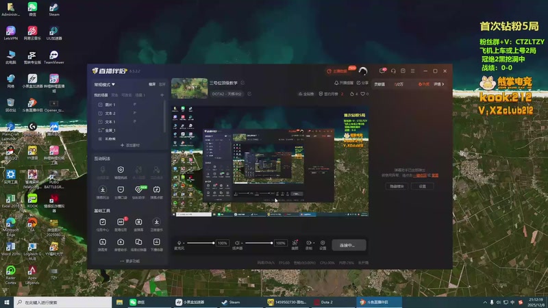Viewport: 548px width, 308px height.
Task: Edit the DOTA2 category pencil icon
Action: click(x=249, y=94)
